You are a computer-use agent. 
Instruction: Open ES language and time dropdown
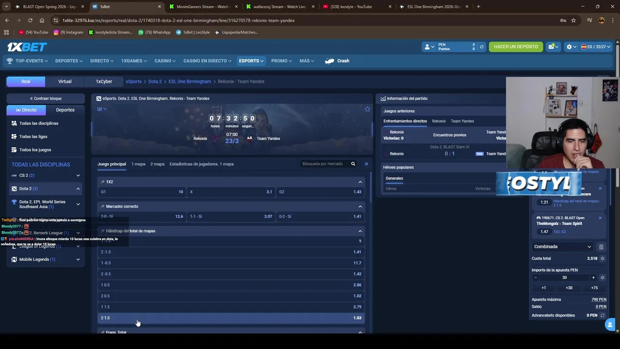596,47
